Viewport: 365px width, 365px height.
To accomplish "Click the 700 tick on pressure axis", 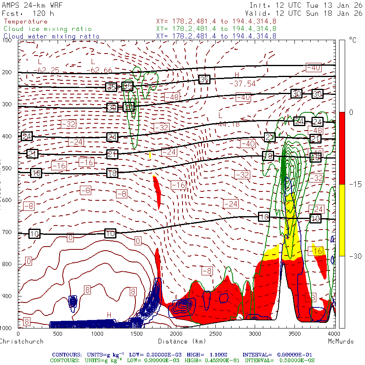I will point(7,232).
